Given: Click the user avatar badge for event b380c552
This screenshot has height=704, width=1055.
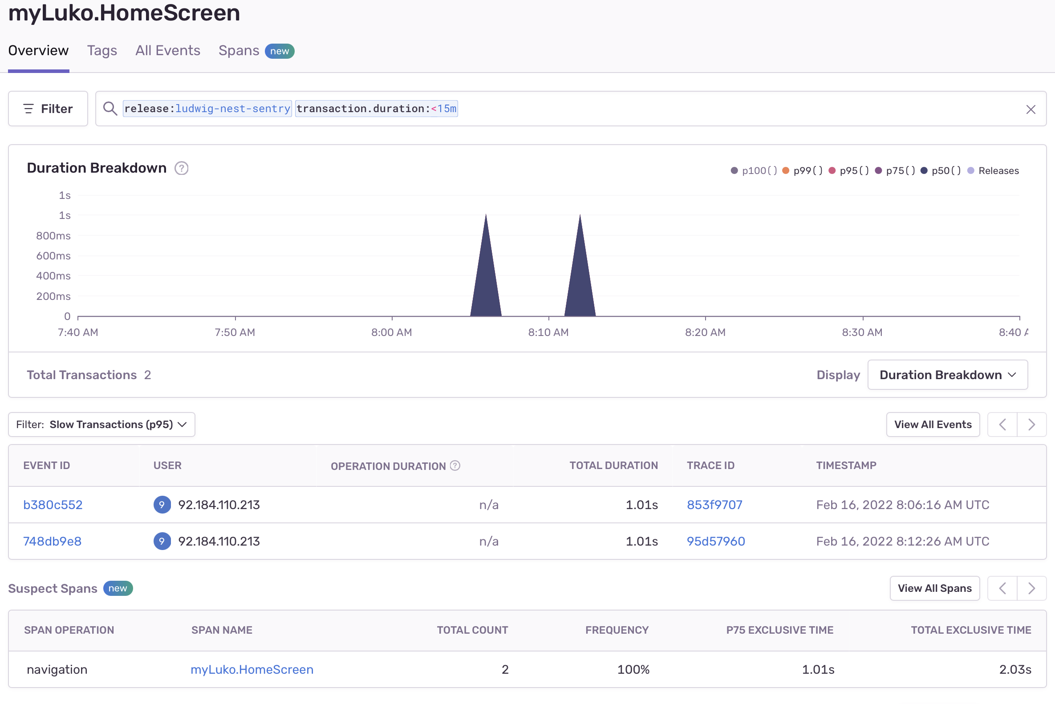Looking at the screenshot, I should [x=162, y=505].
